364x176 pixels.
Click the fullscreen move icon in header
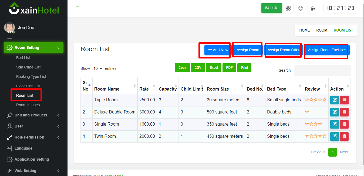[x=301, y=8]
